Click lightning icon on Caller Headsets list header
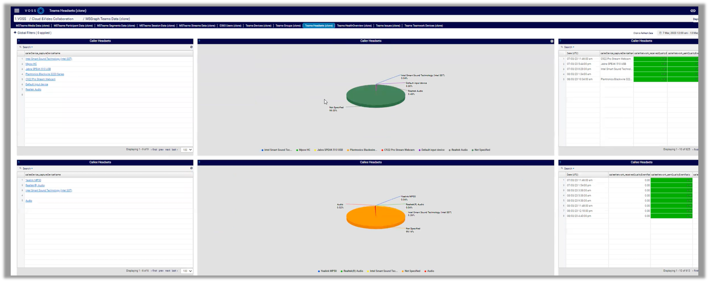This screenshot has height=282, width=709. [18, 41]
